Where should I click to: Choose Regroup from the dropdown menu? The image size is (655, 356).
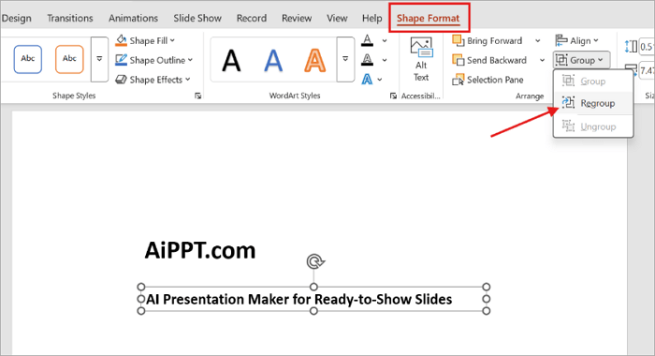tap(592, 103)
